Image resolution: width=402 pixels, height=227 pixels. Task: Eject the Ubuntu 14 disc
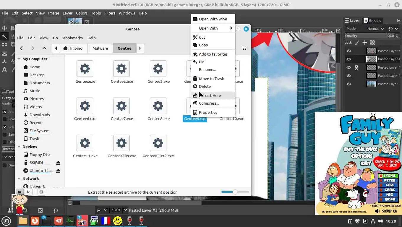tap(58, 171)
